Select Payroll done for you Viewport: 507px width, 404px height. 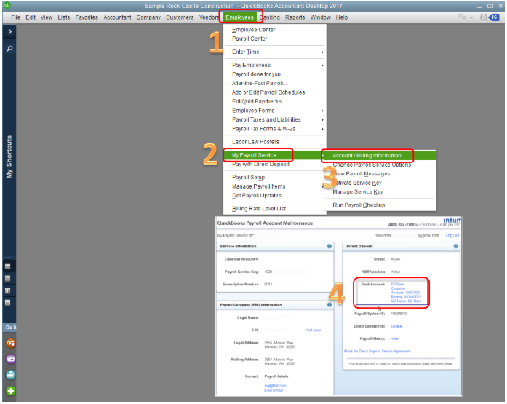tap(256, 74)
